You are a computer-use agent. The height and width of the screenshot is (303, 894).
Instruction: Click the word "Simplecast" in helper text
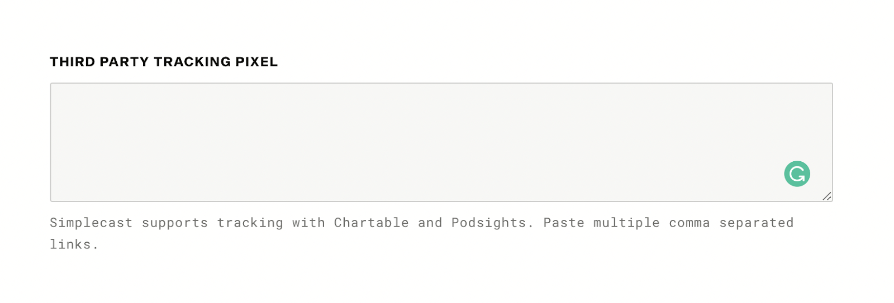pos(91,223)
